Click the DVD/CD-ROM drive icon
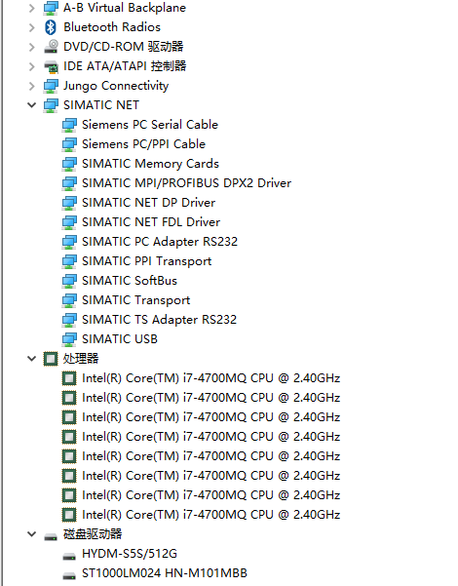This screenshot has height=586, width=458. click(x=51, y=47)
